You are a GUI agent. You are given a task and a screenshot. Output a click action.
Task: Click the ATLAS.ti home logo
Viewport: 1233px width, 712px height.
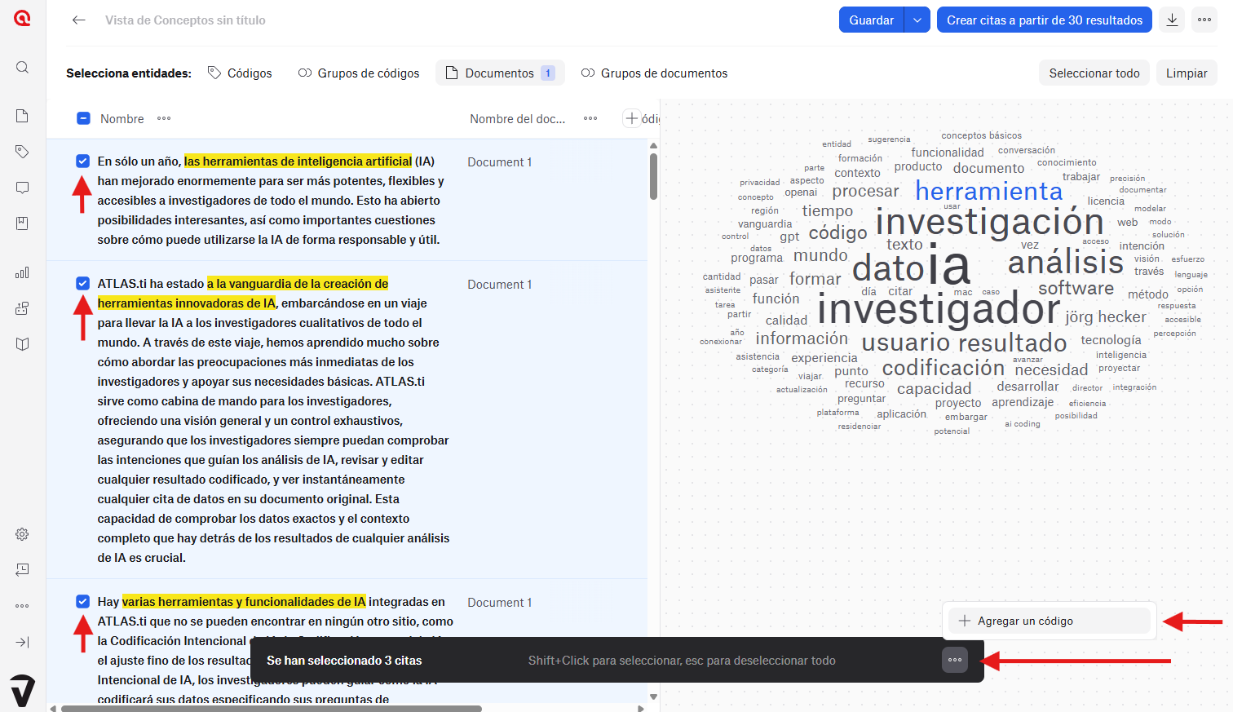click(x=23, y=17)
